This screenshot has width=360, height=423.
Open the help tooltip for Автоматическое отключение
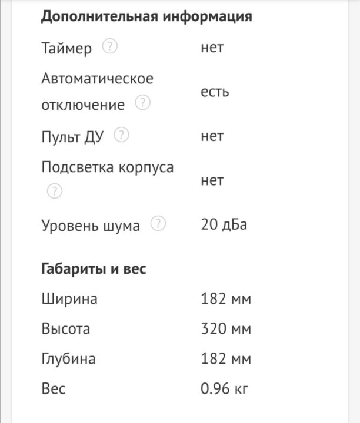[142, 103]
